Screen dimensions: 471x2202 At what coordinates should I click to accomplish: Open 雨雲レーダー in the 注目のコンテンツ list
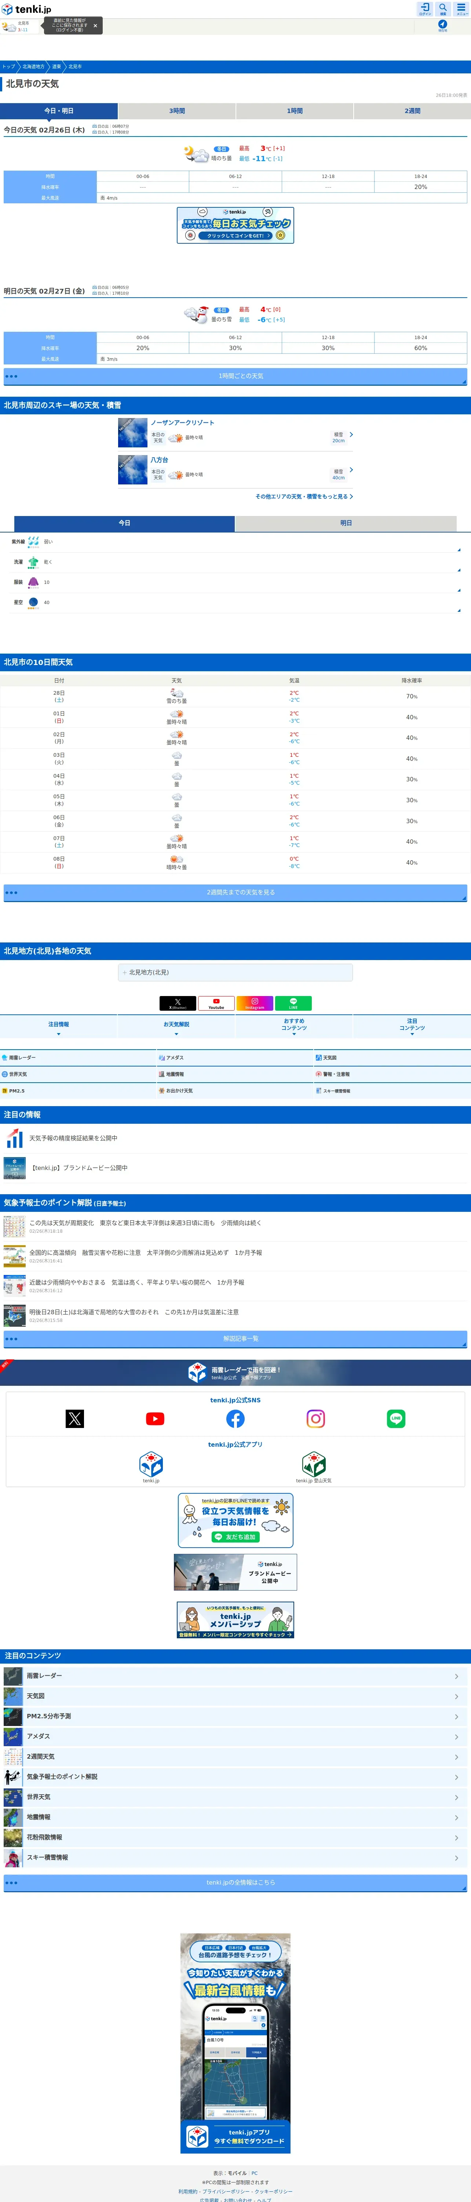(x=235, y=1676)
